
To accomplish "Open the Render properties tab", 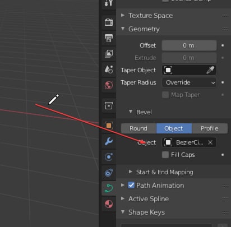I will [x=109, y=22].
